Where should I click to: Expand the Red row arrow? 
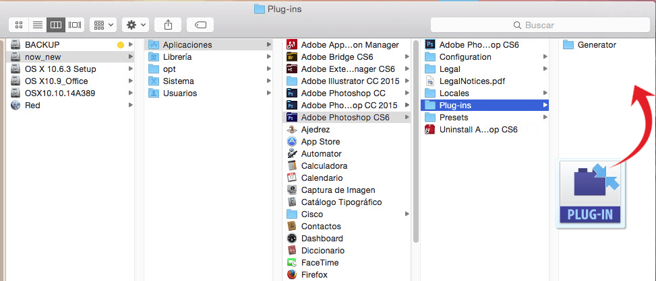click(x=131, y=105)
